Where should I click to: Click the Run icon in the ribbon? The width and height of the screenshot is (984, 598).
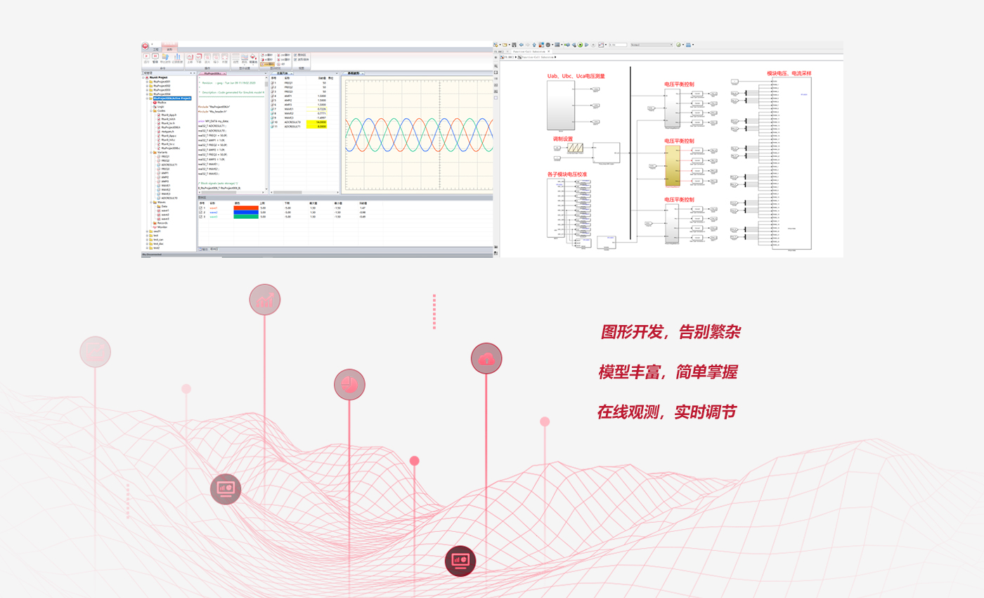point(146,56)
